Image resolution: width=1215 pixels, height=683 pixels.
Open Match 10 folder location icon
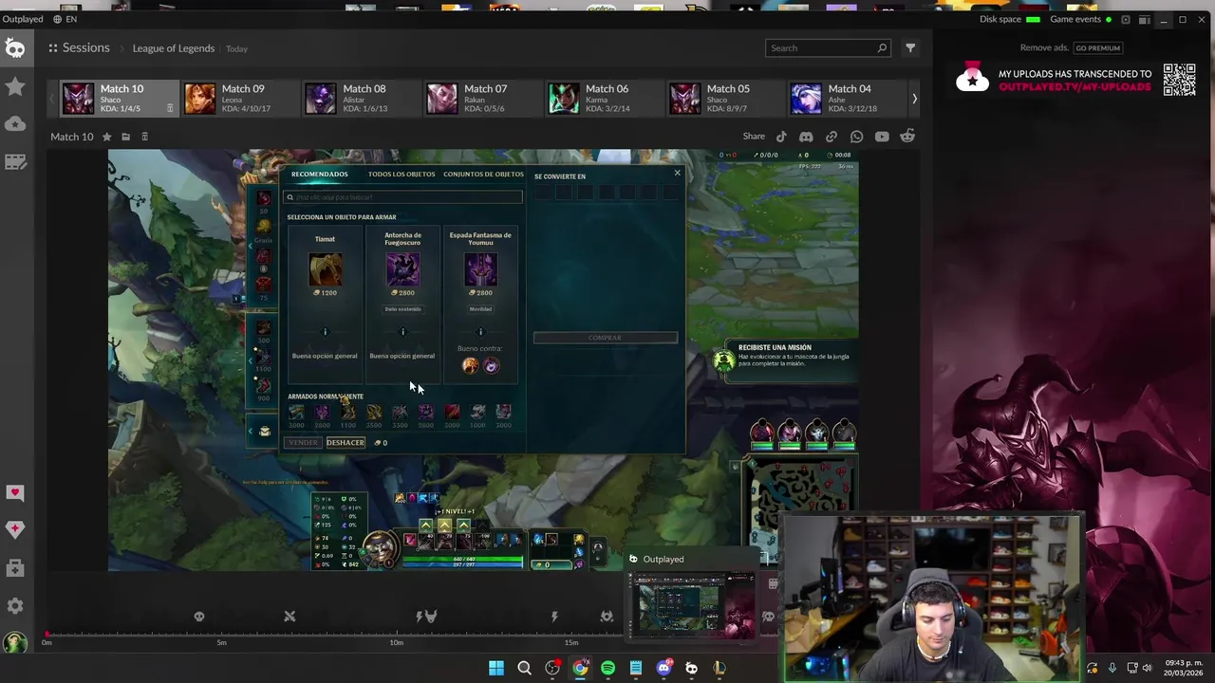[x=125, y=137]
